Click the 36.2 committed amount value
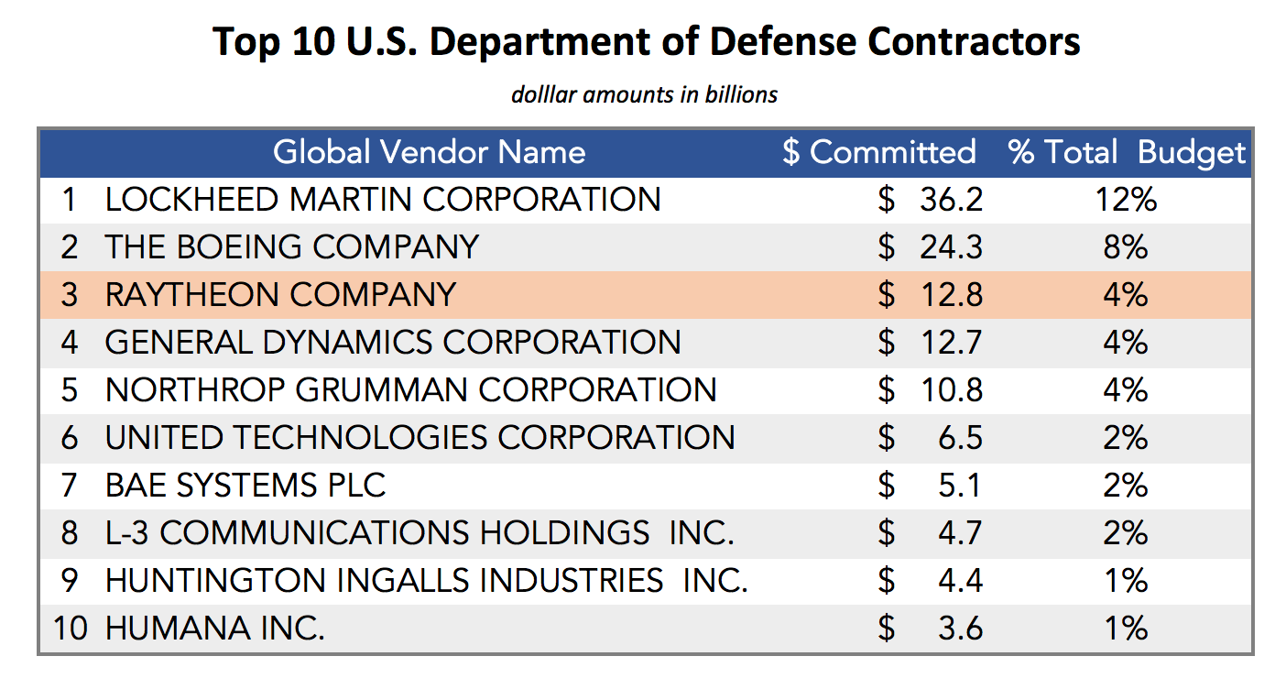1286x689 pixels. 951,199
